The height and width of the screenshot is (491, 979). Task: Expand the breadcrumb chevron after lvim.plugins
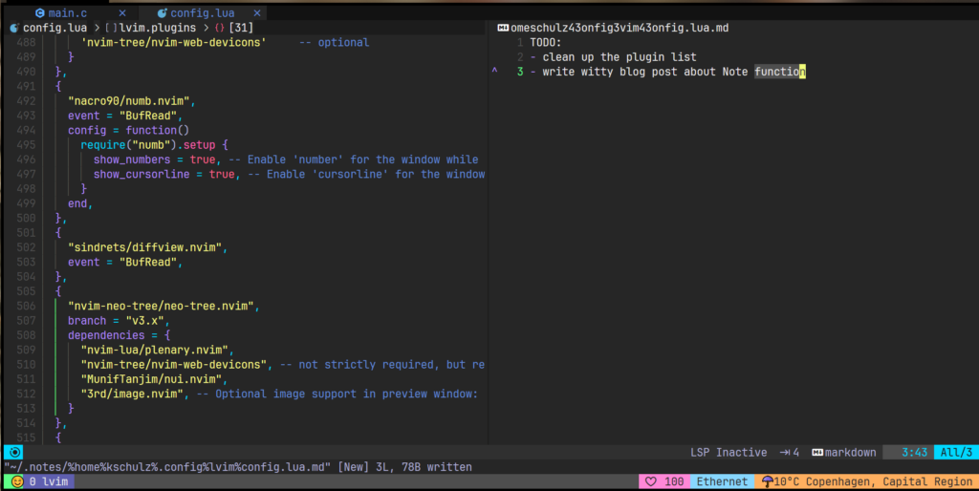click(206, 28)
